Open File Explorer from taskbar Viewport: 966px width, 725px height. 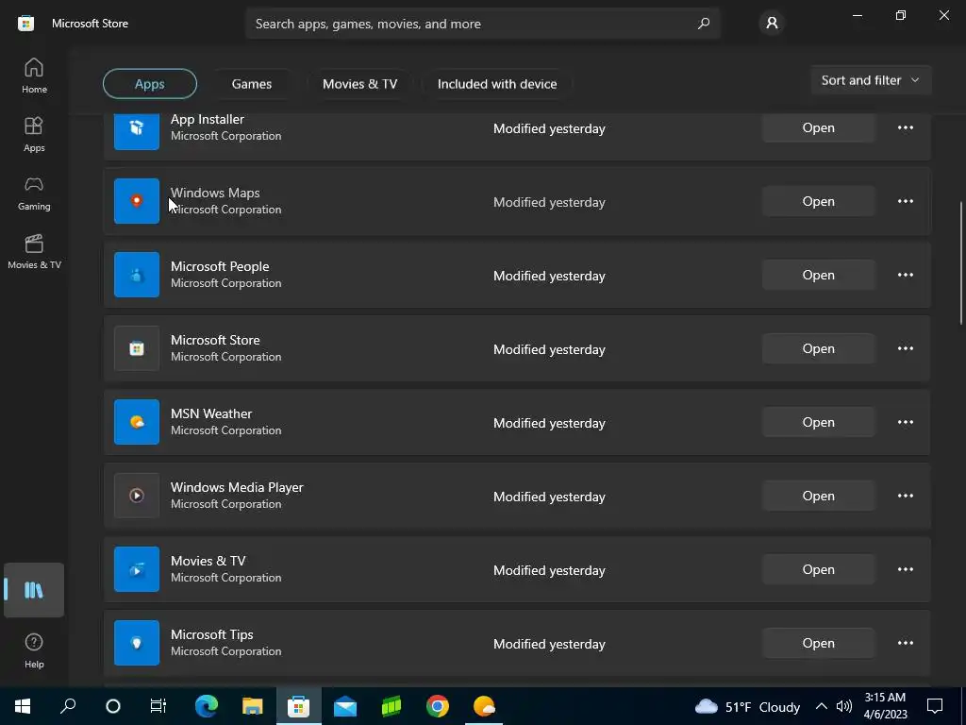coord(252,706)
